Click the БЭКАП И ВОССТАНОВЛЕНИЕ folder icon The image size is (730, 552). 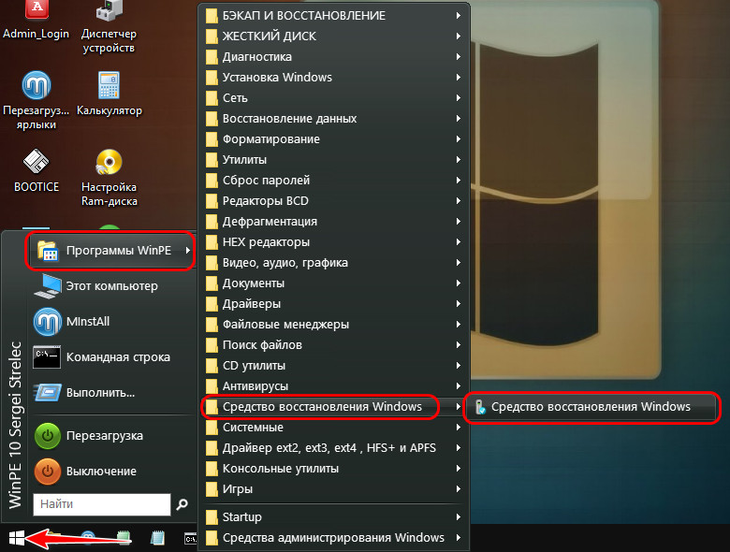pos(212,16)
